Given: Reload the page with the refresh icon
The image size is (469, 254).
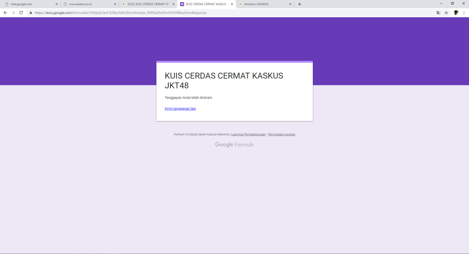Looking at the screenshot, I should pos(21,12).
